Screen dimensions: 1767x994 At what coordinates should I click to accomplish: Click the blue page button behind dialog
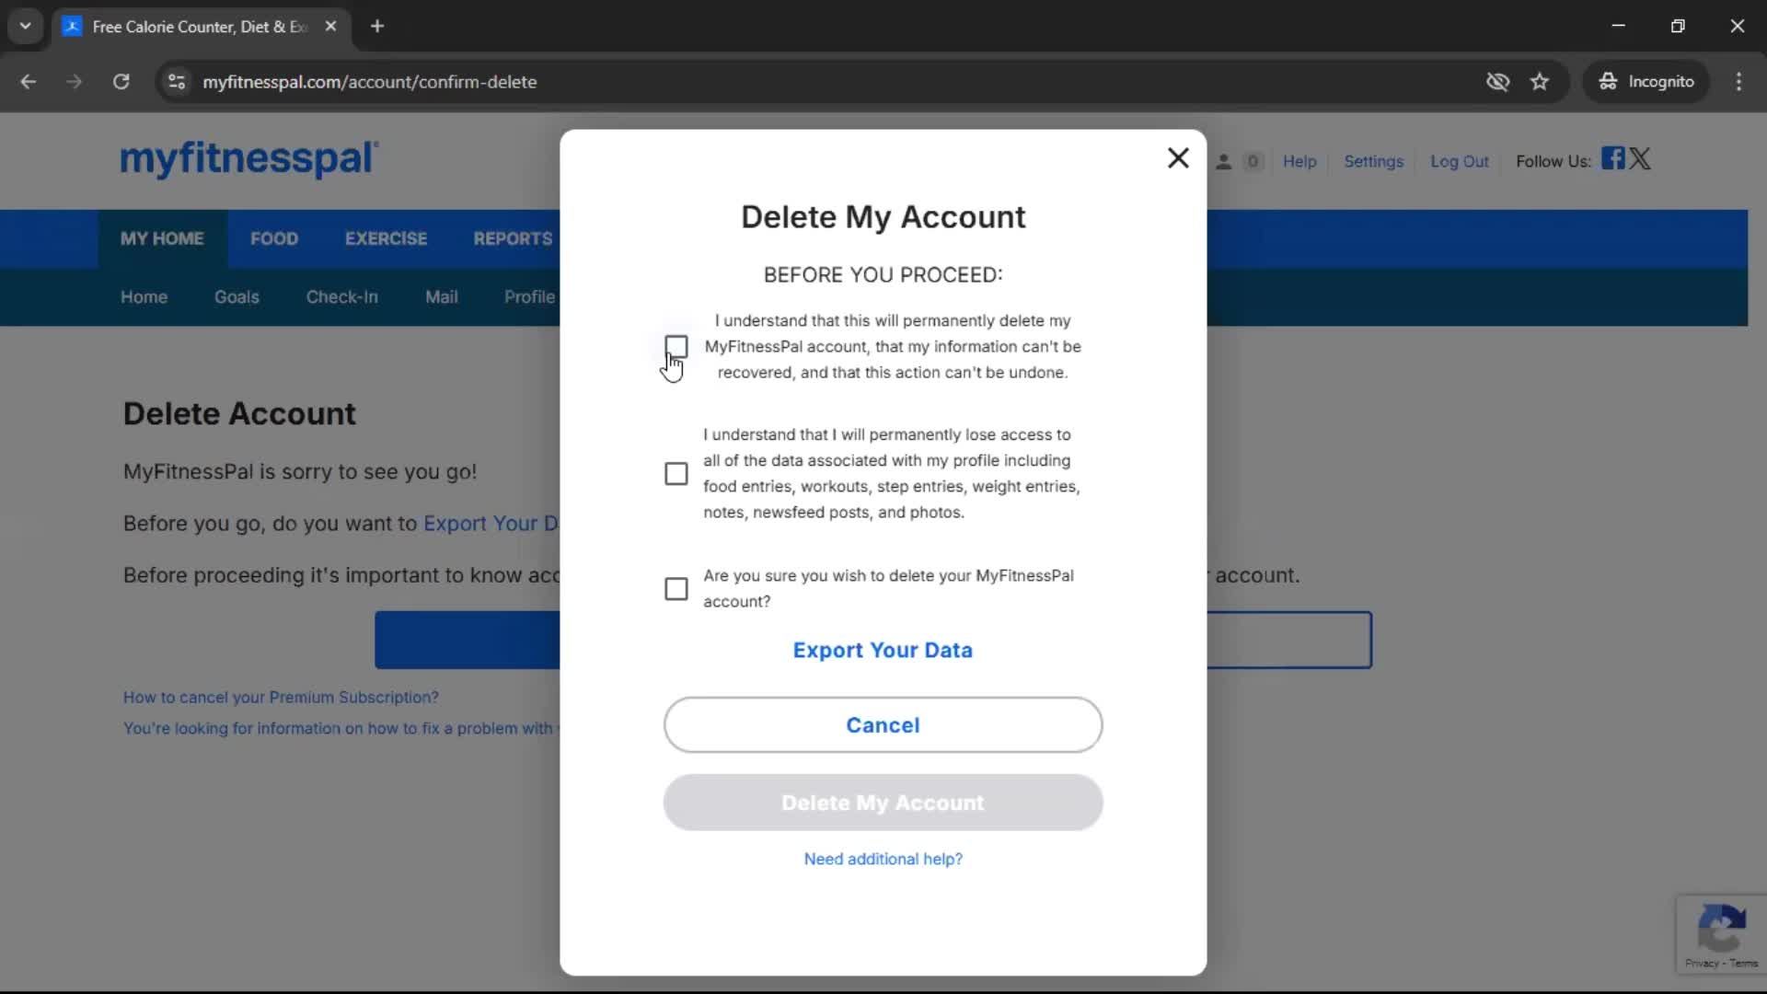coord(468,641)
